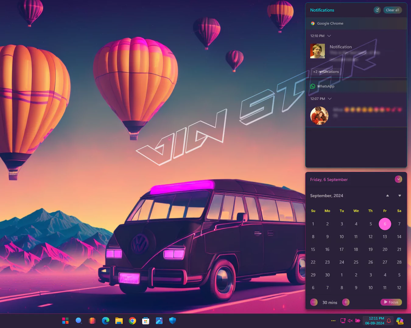Clear all notifications
The height and width of the screenshot is (328, 411).
(x=392, y=10)
